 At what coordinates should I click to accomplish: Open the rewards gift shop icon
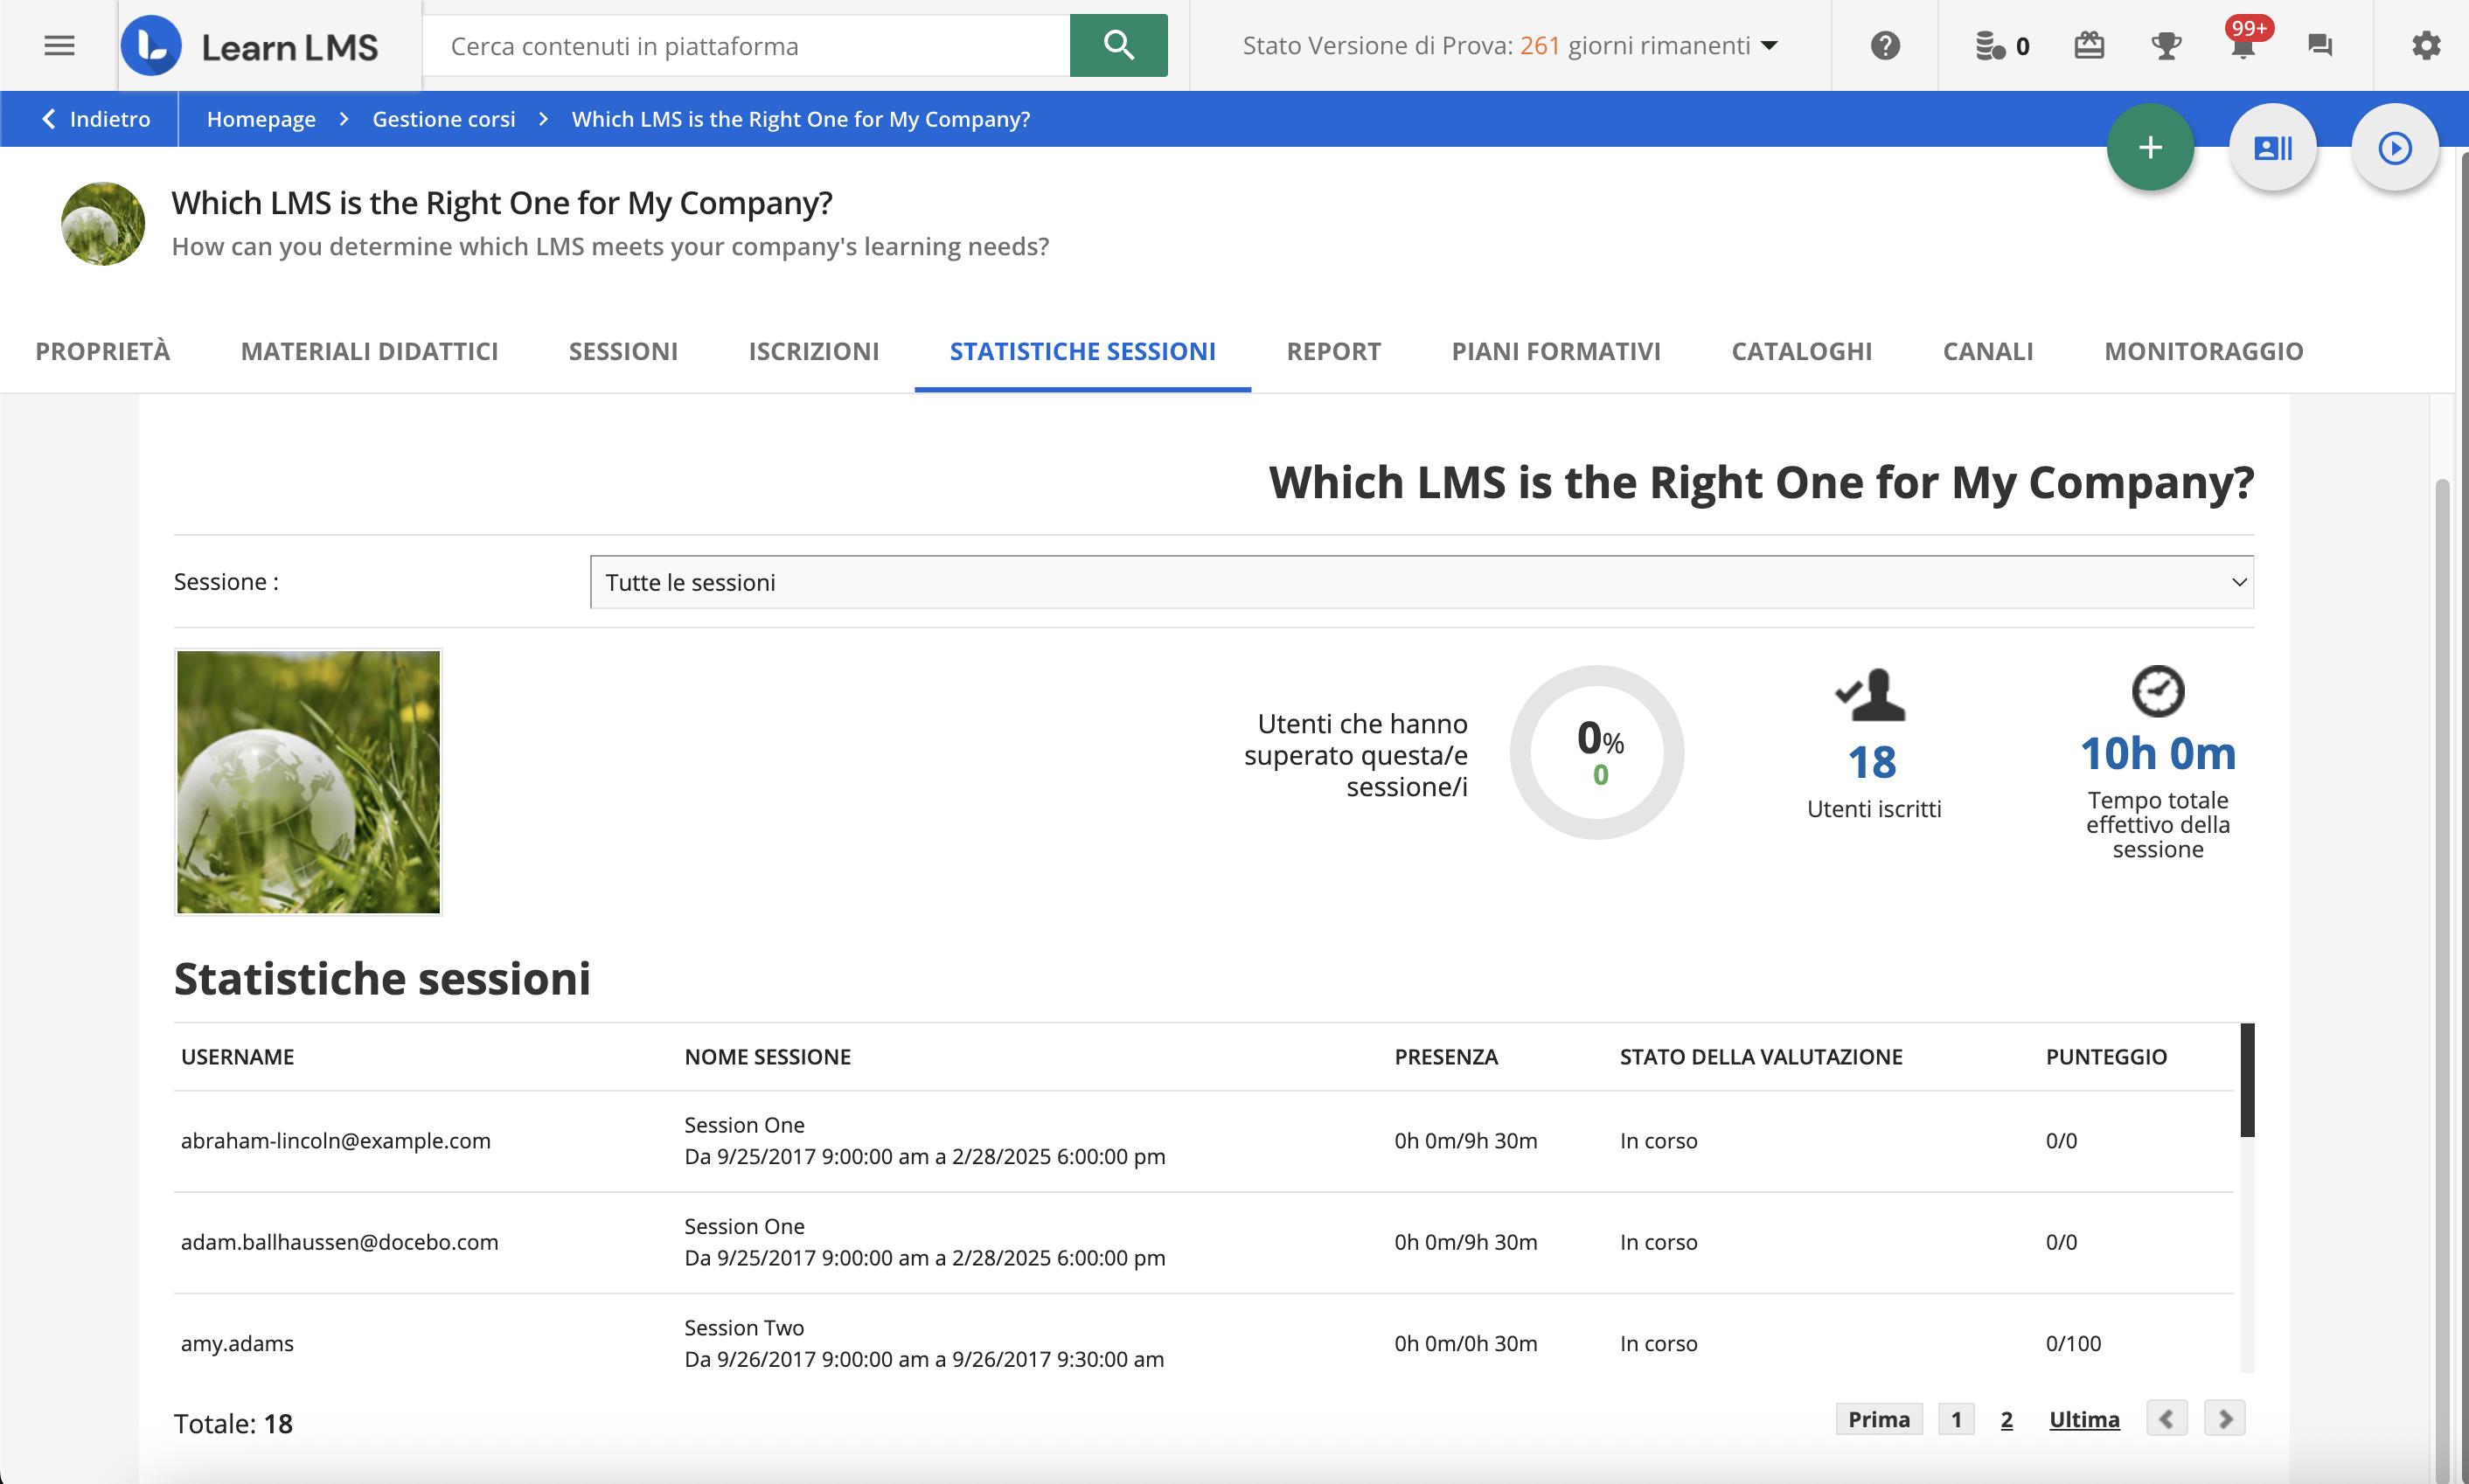tap(2089, 45)
